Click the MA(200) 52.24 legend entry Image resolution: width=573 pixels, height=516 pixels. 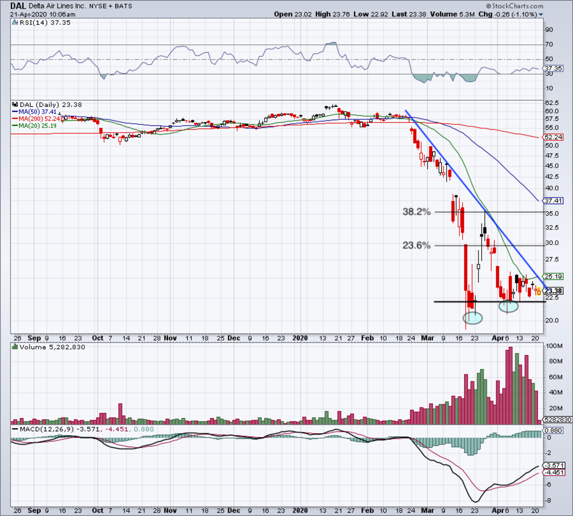[39, 119]
